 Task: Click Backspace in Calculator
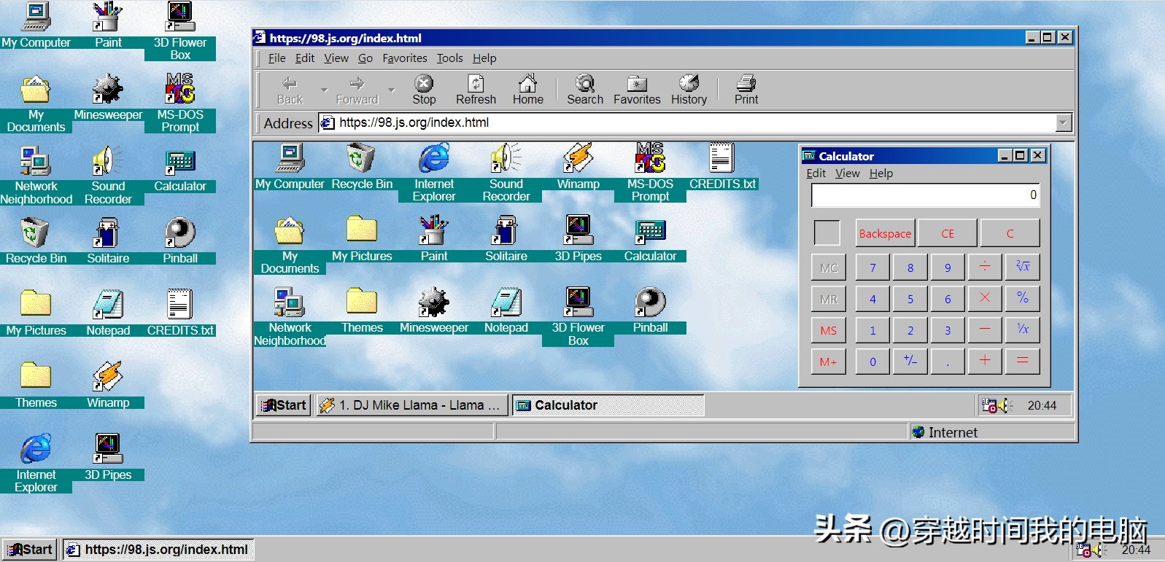click(x=885, y=233)
